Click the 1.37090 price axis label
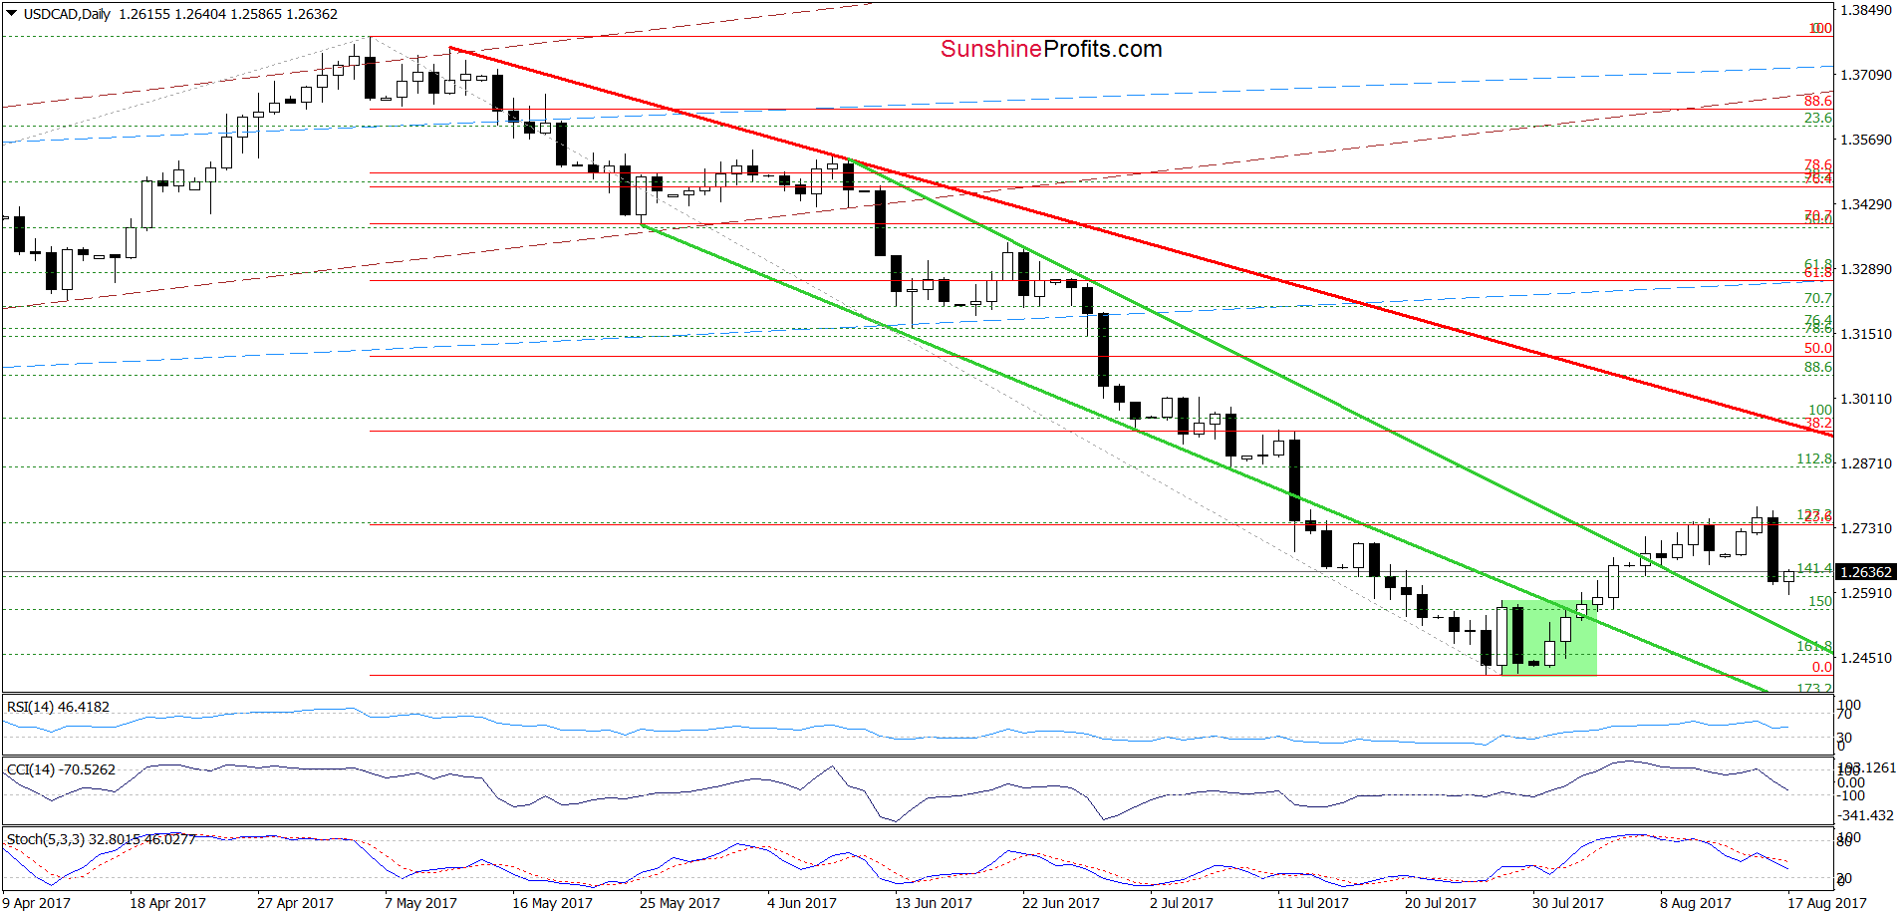This screenshot has width=1901, height=917. [x=1865, y=75]
